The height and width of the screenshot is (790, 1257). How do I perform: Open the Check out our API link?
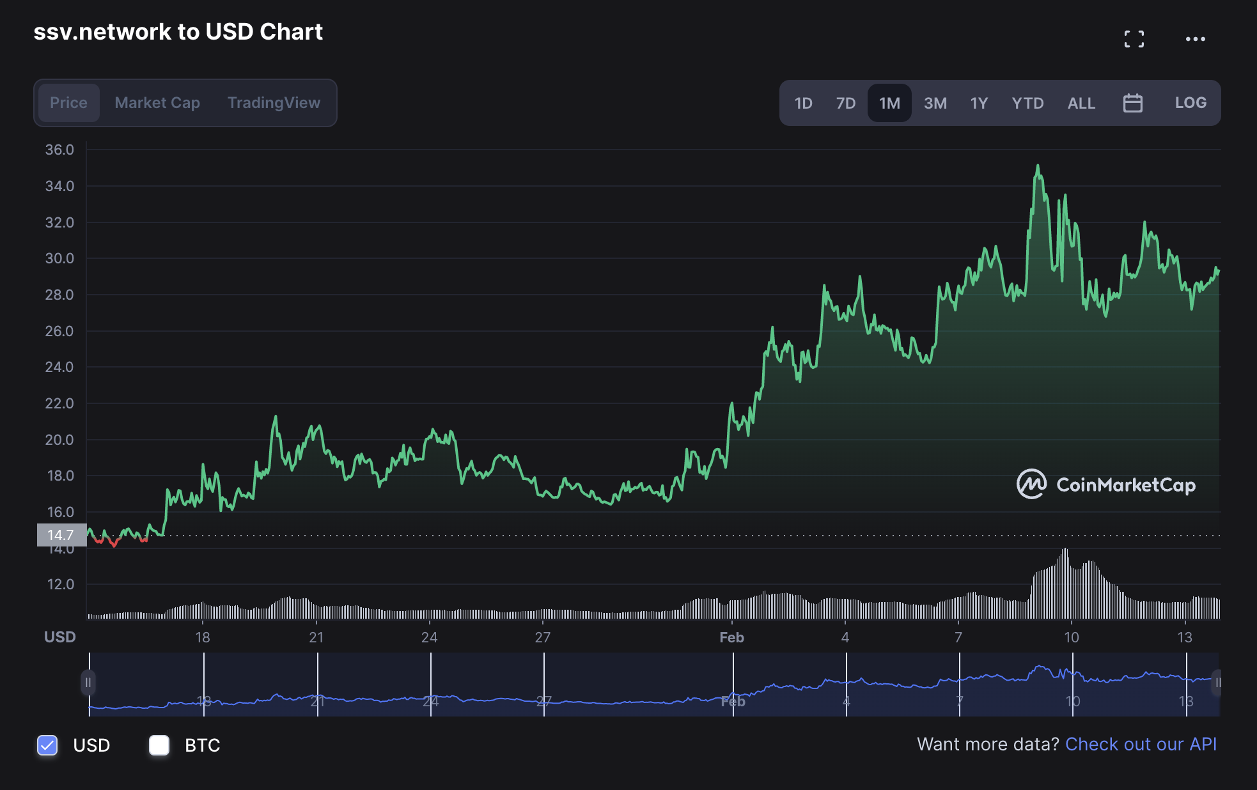1141,745
